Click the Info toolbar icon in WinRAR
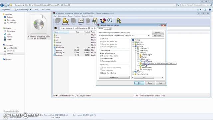The height and width of the screenshot is (120, 213). tap(110, 21)
